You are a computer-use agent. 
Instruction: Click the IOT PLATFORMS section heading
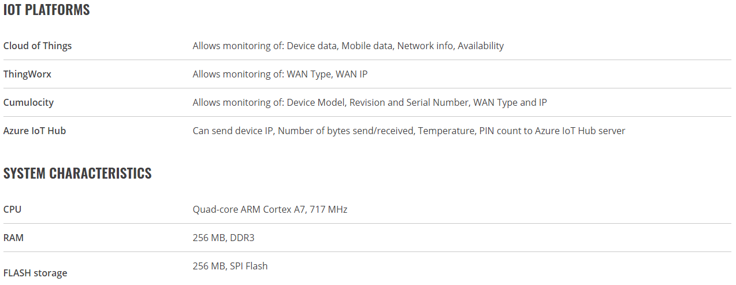(47, 10)
